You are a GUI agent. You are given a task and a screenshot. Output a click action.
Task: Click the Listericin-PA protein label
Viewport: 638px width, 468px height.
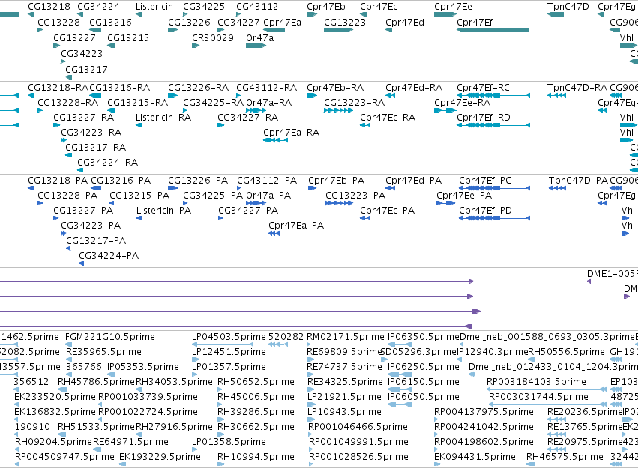(x=163, y=211)
